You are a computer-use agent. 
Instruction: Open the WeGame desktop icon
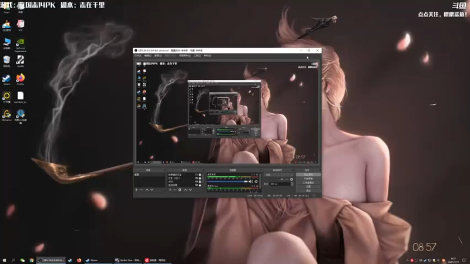click(x=6, y=116)
